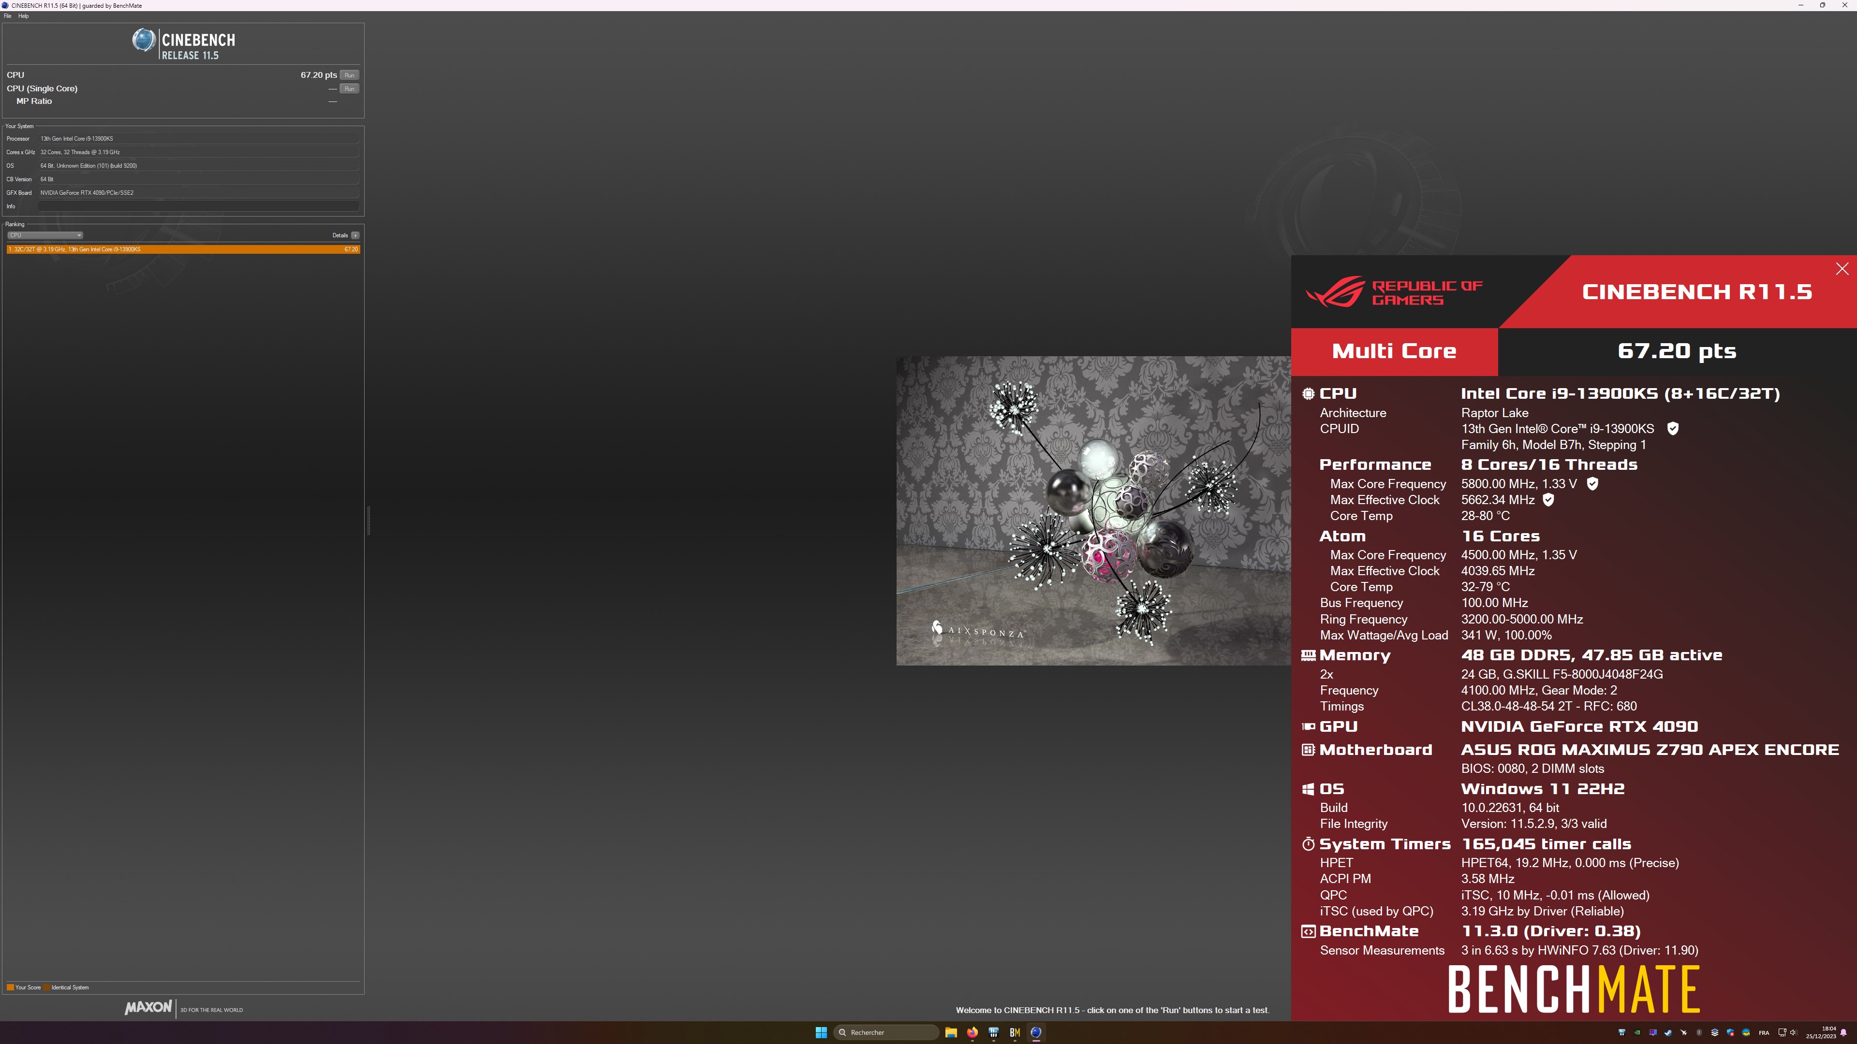Click the Cores x GHz value field

pos(198,152)
